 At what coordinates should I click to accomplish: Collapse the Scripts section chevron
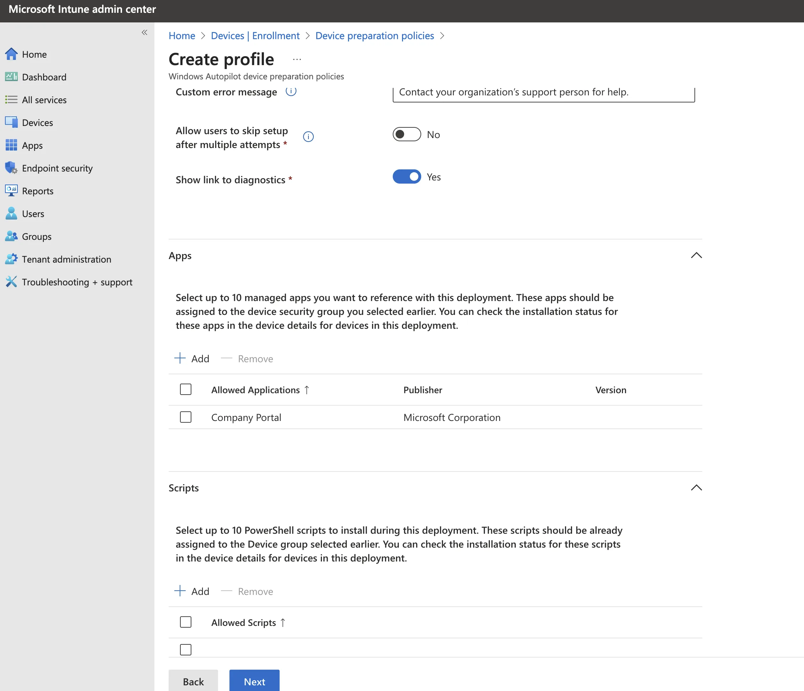[696, 487]
